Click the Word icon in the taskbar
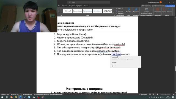 [x=20, y=97]
